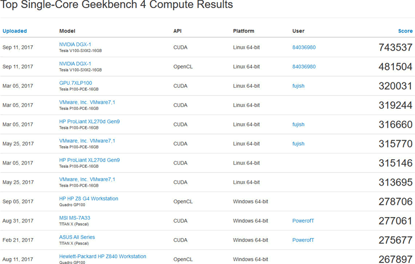The image size is (415, 264).
Task: Open the Hewlett-Packard HP Z840 Workstation link
Action: coord(102,256)
